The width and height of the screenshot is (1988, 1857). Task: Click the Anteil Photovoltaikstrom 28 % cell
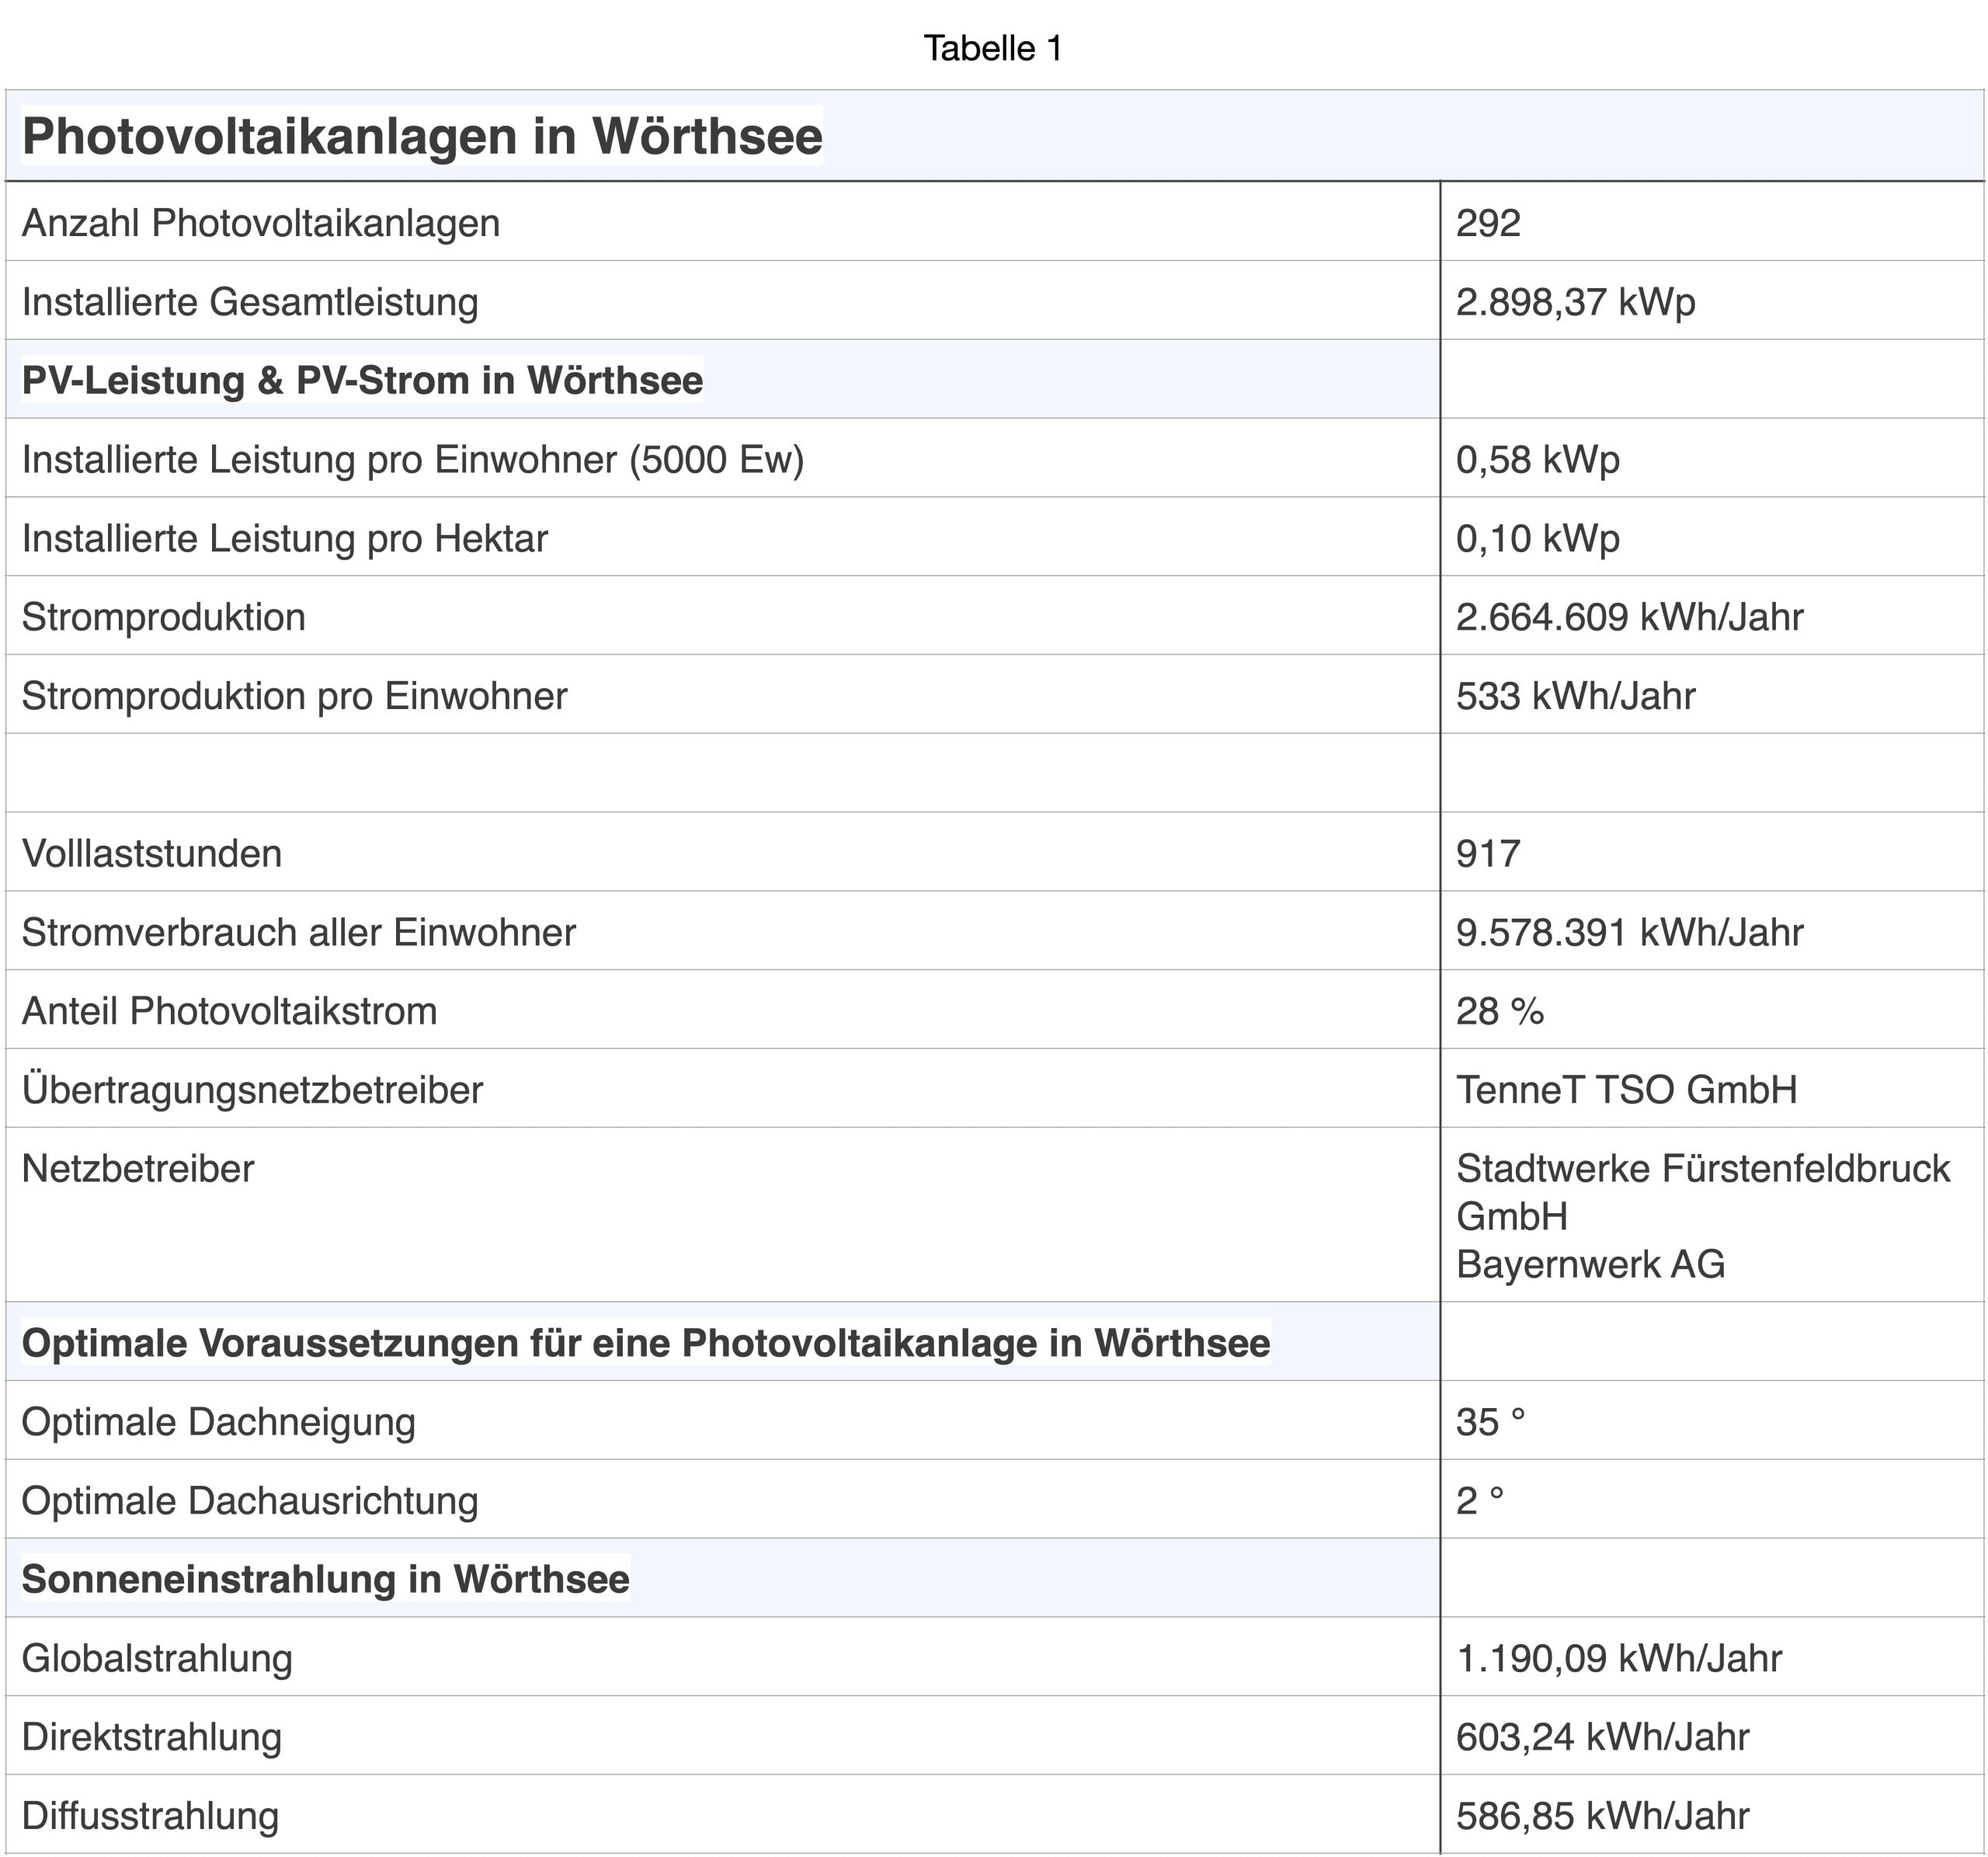pos(1500,1011)
